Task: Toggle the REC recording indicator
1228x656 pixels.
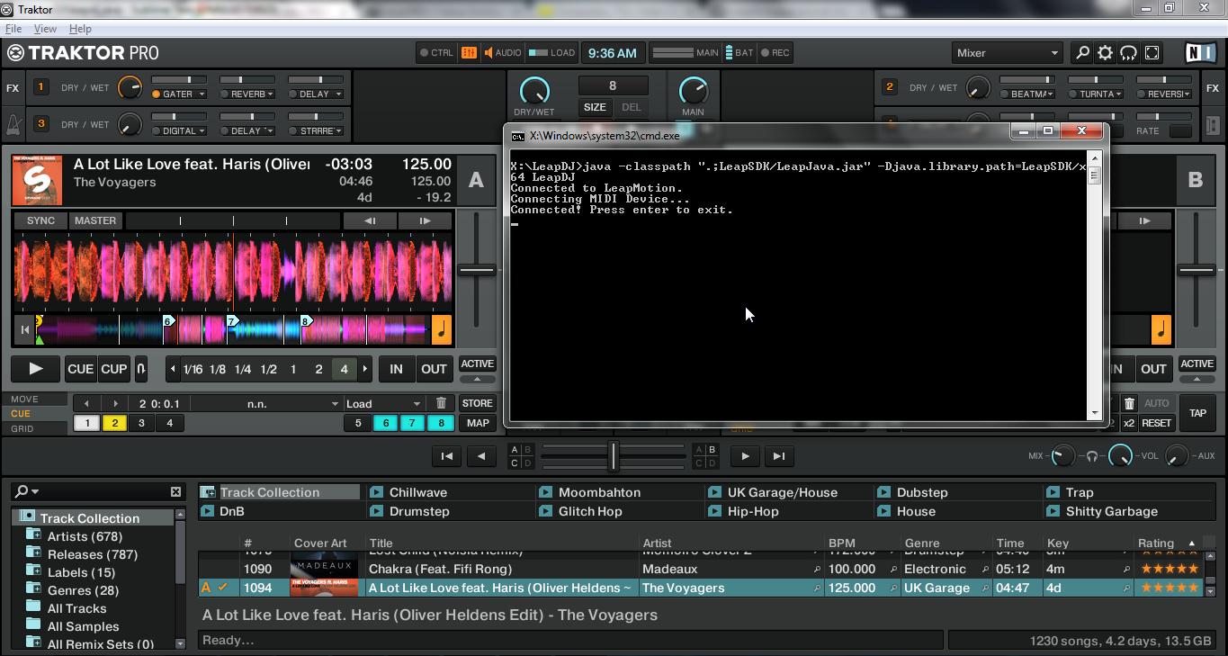Action: pyautogui.click(x=775, y=53)
